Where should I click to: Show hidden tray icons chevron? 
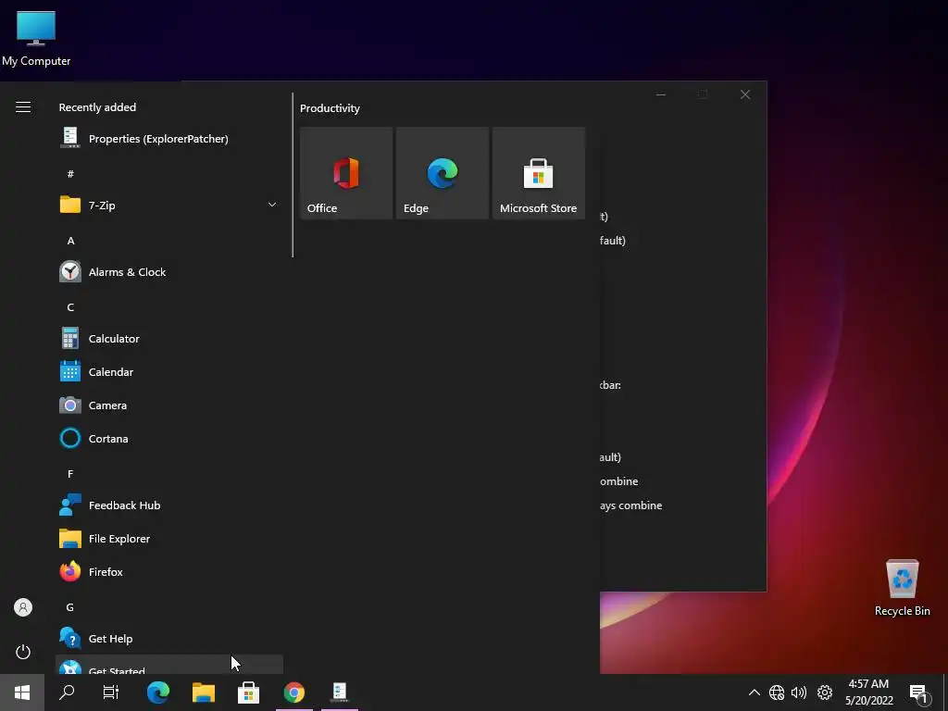754,692
